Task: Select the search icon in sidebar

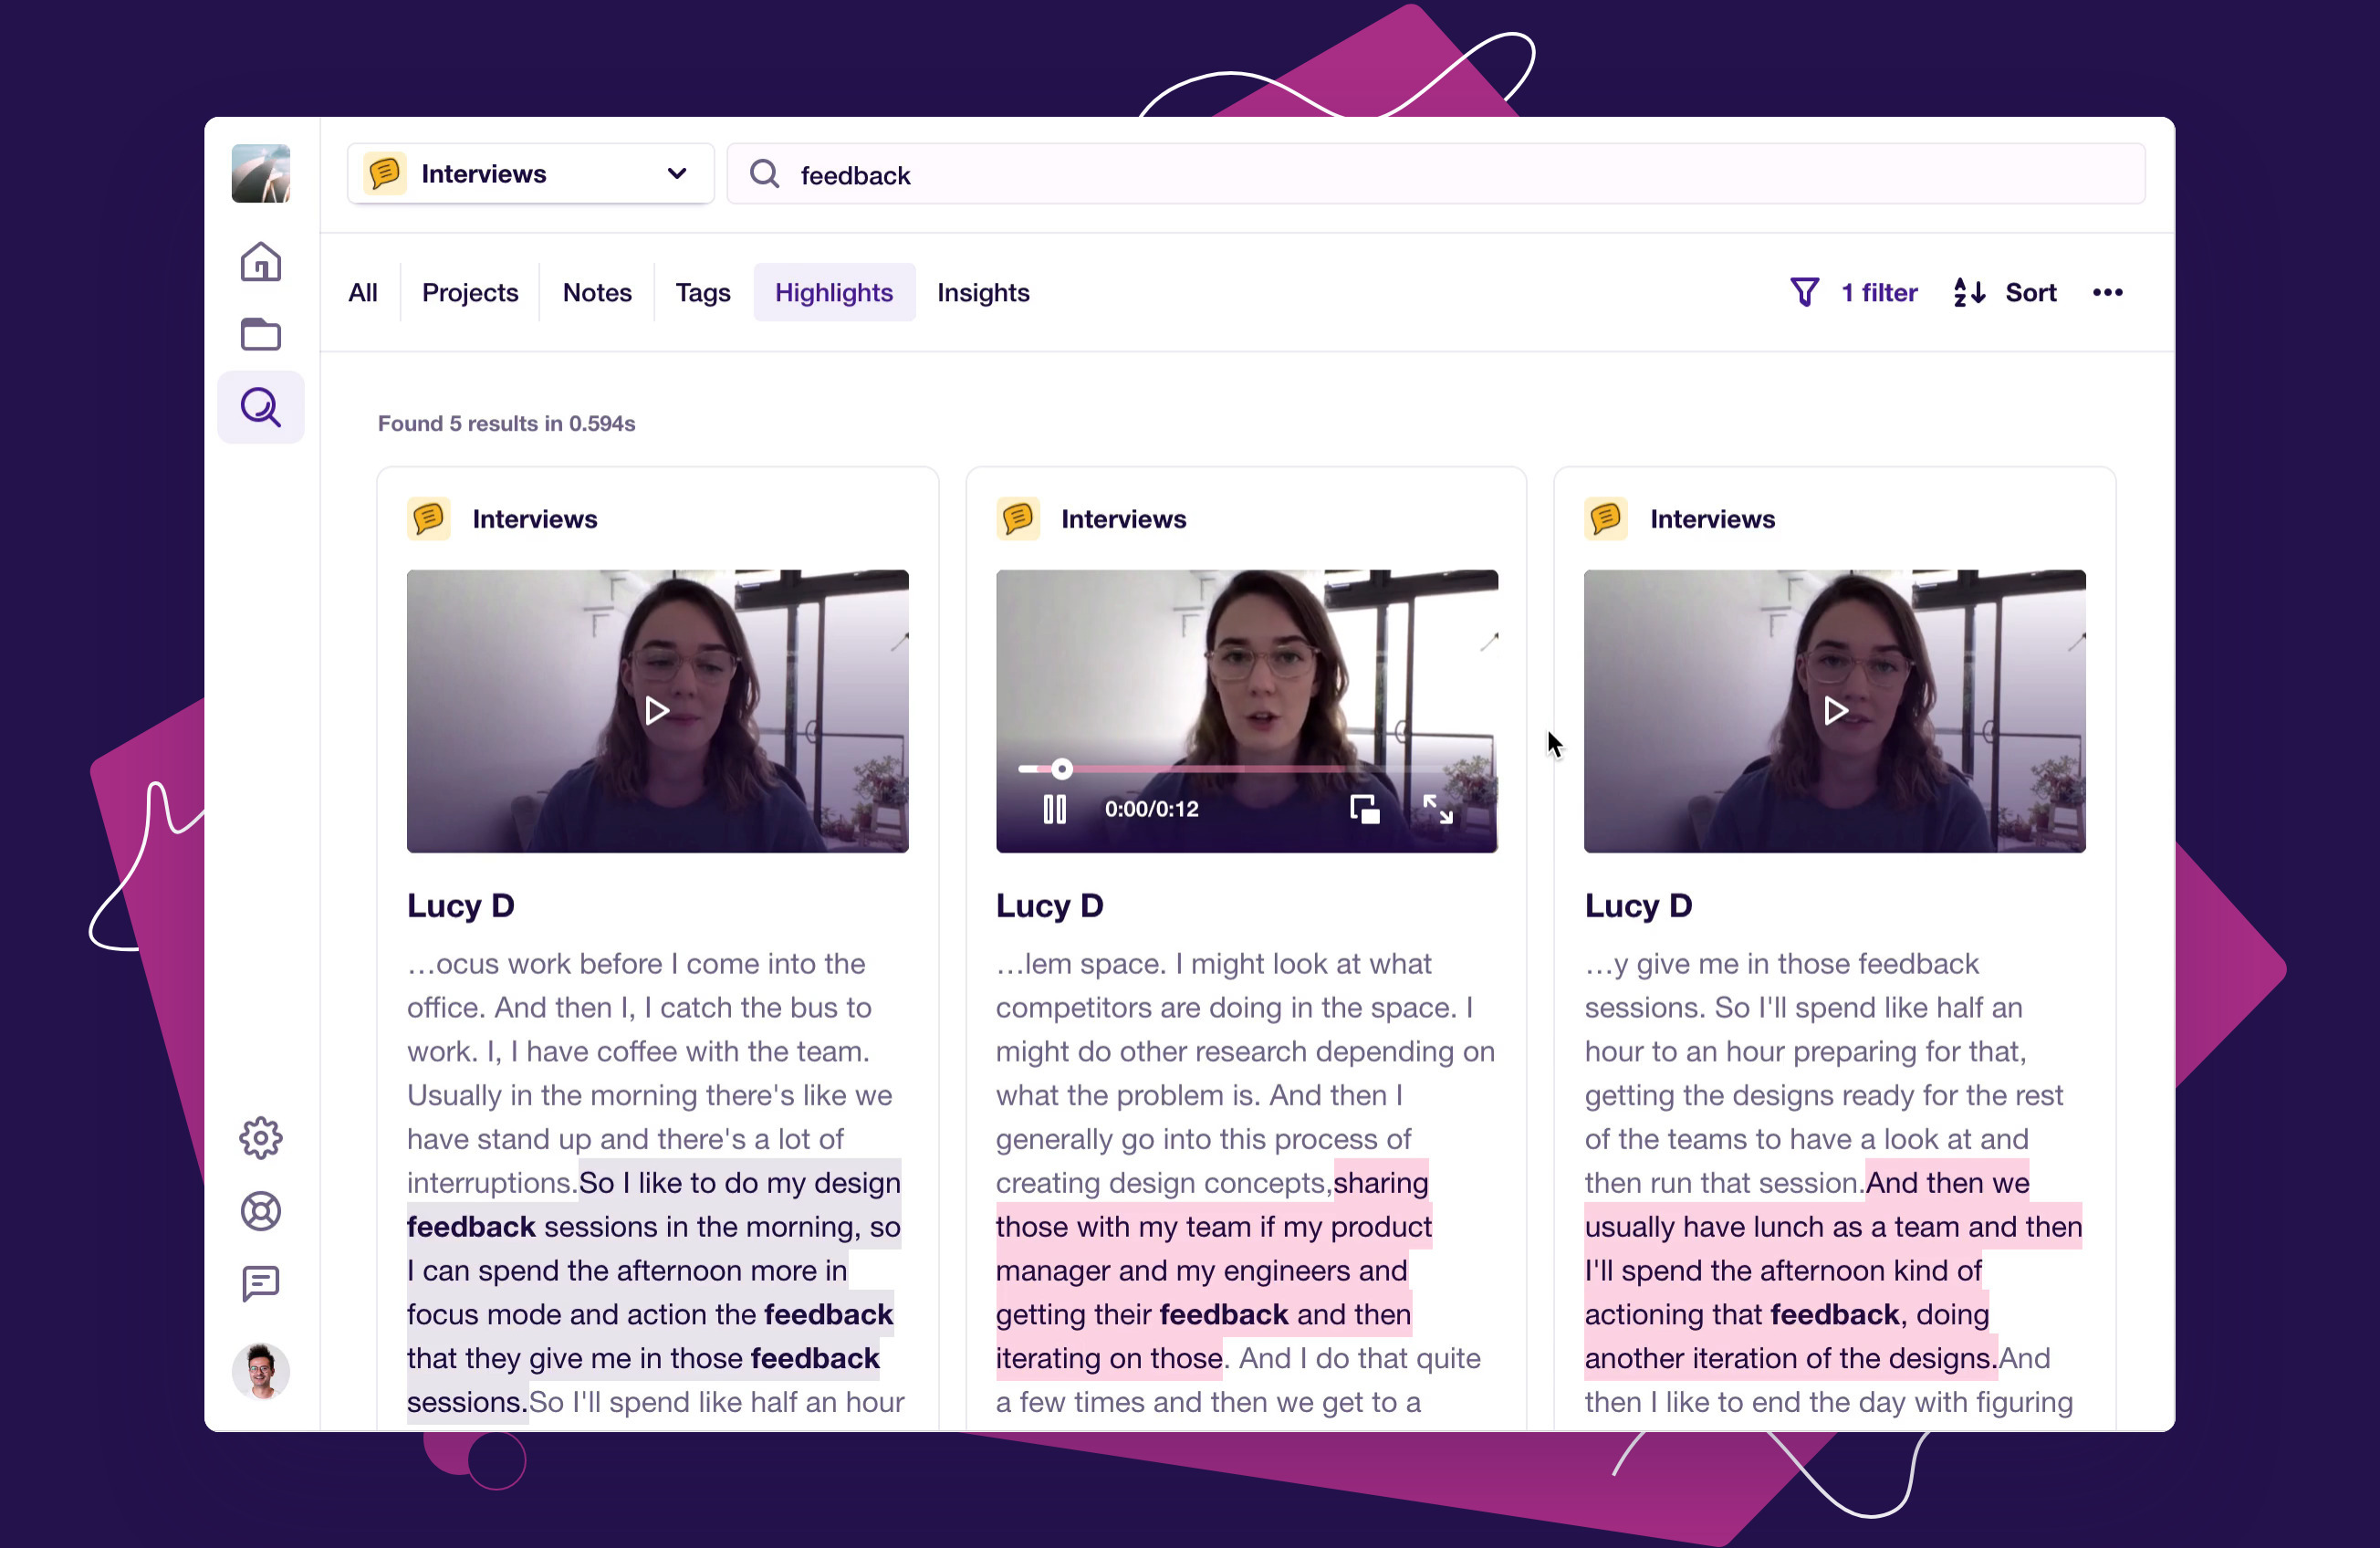Action: pos(260,407)
